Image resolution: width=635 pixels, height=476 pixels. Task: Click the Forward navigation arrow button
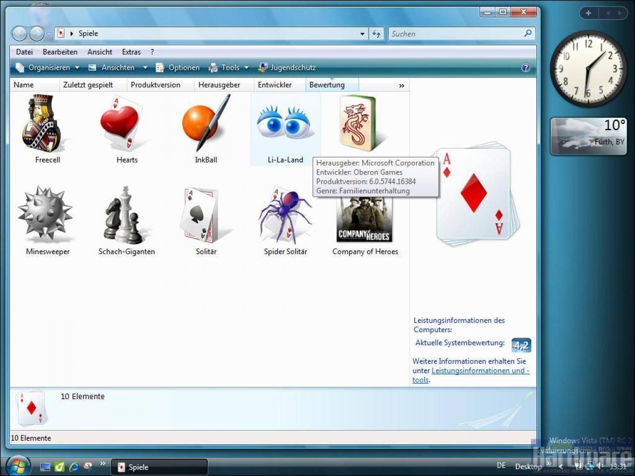(x=37, y=34)
